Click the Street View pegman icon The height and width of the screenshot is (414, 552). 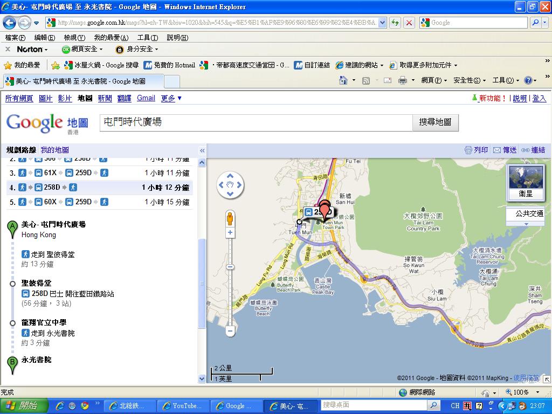tap(230, 219)
